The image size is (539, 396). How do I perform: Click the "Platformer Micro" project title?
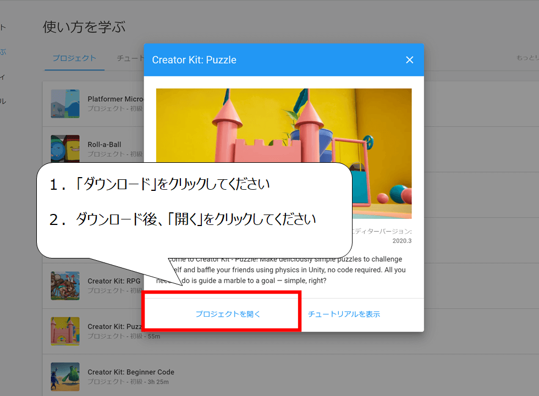tap(116, 99)
